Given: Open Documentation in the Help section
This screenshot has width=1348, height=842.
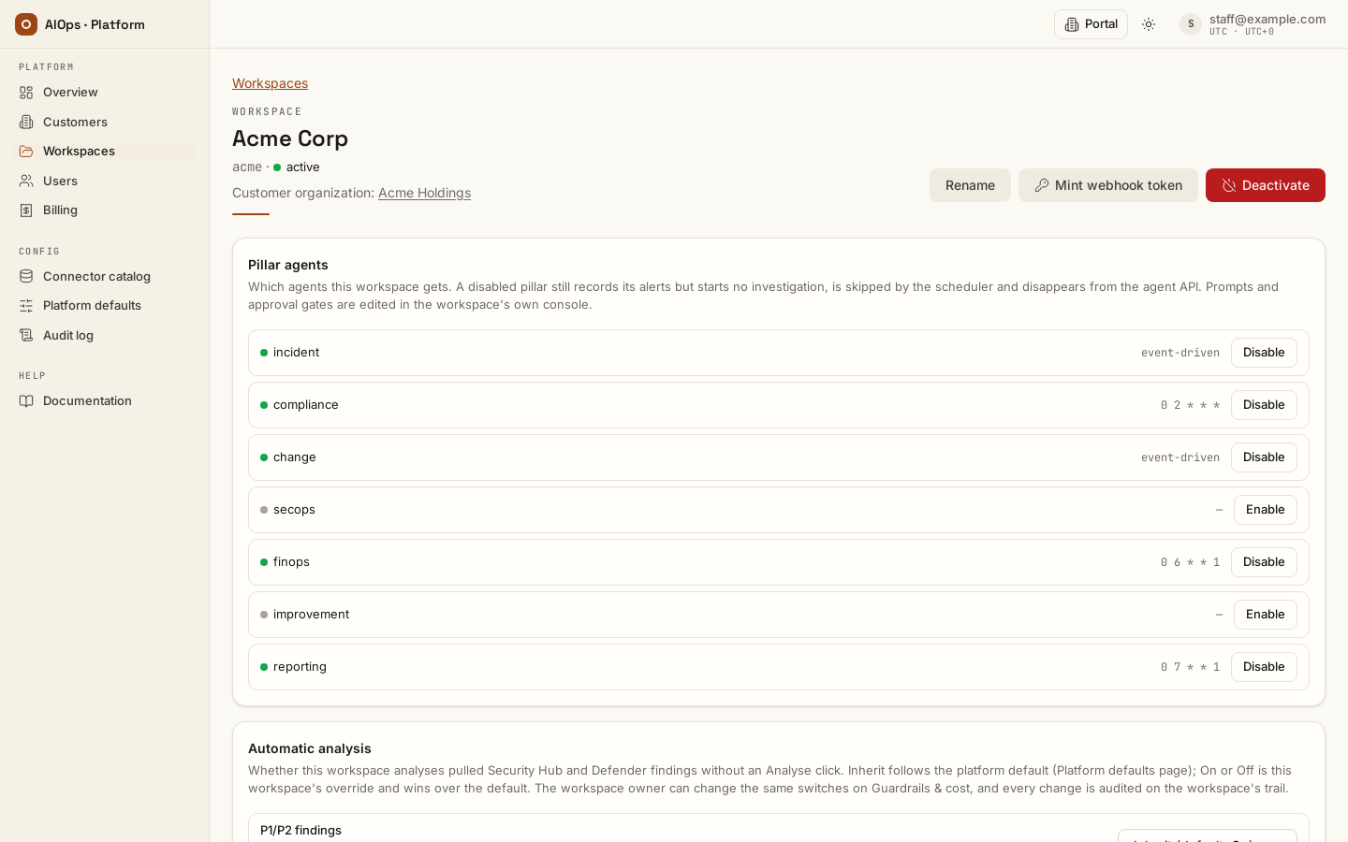Looking at the screenshot, I should [105, 401].
